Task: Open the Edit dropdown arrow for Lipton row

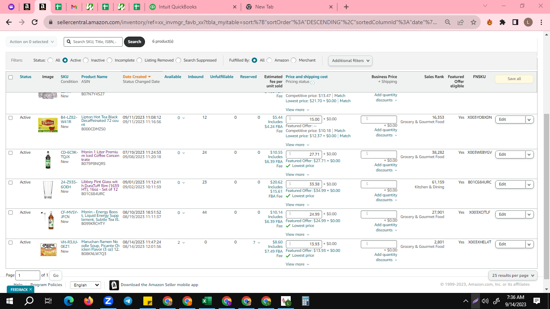Action: (529, 119)
